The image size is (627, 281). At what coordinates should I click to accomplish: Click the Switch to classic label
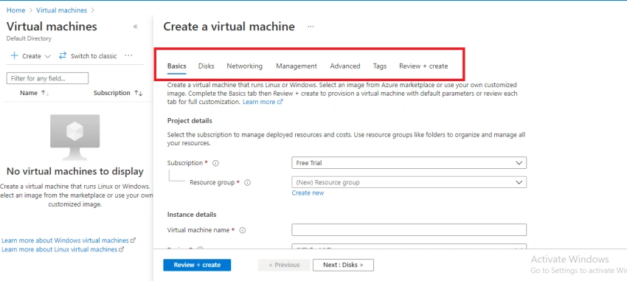94,56
